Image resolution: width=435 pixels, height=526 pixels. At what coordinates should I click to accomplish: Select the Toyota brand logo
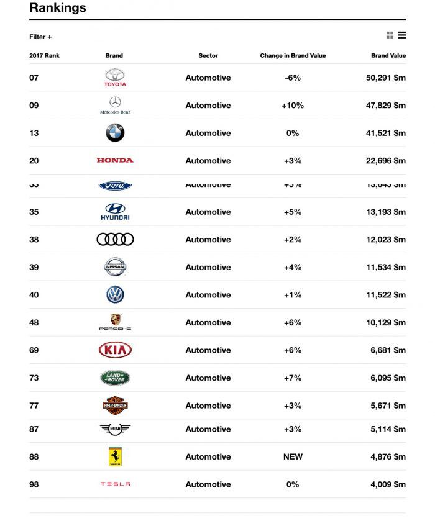114,78
